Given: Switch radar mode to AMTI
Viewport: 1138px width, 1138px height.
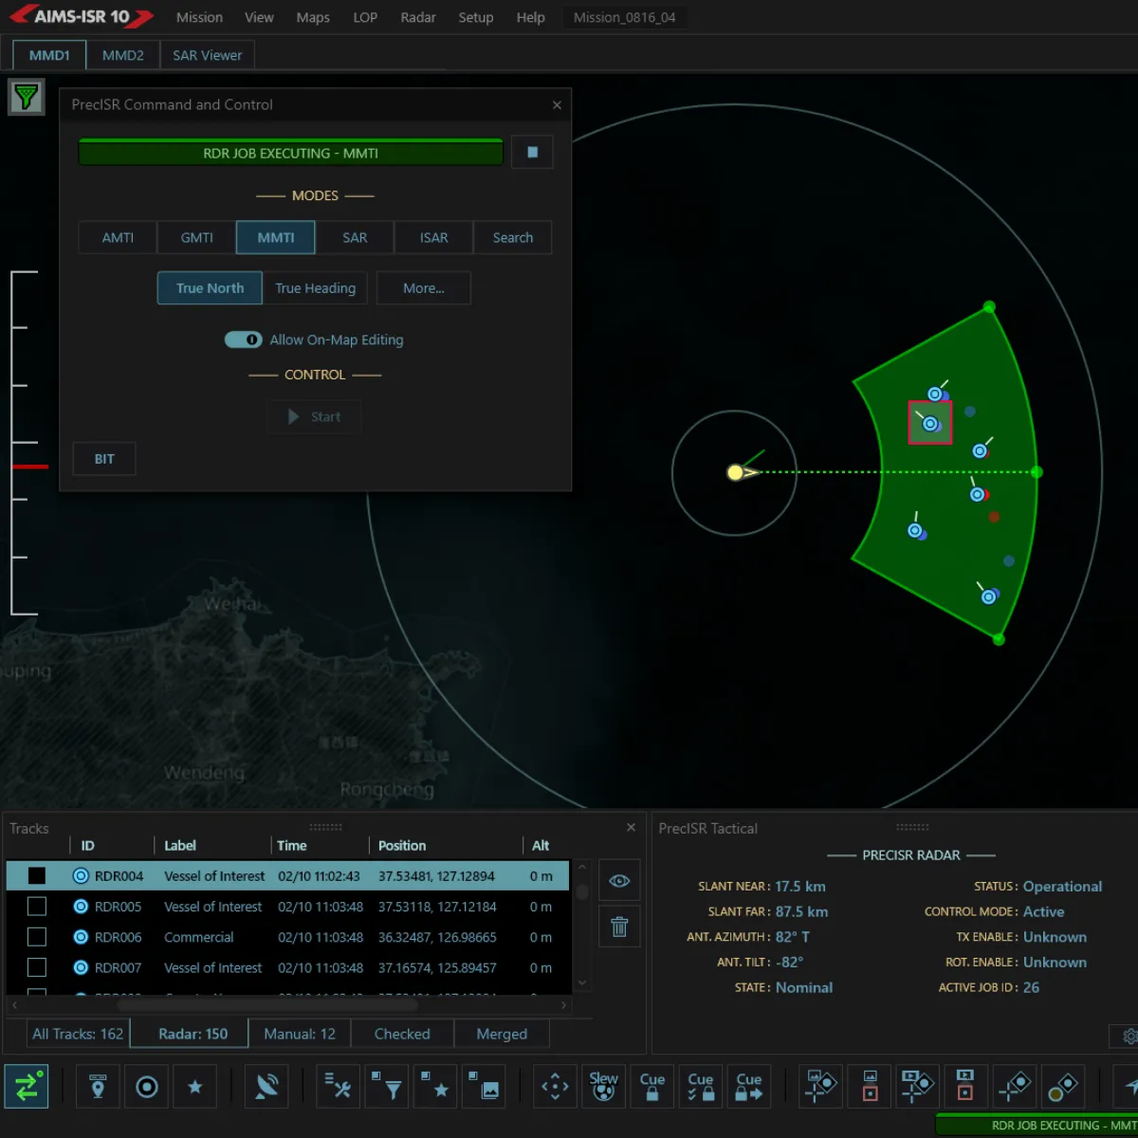Looking at the screenshot, I should click(118, 237).
